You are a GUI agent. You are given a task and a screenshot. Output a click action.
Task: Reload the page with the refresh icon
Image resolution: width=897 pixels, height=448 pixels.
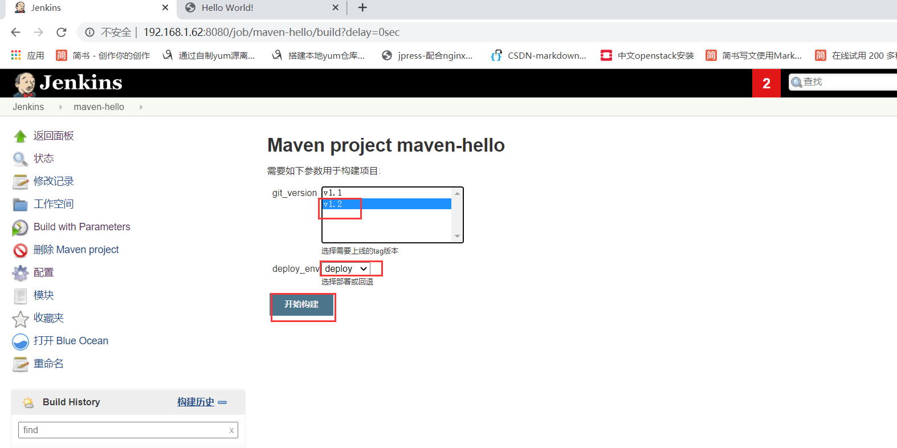click(x=62, y=32)
